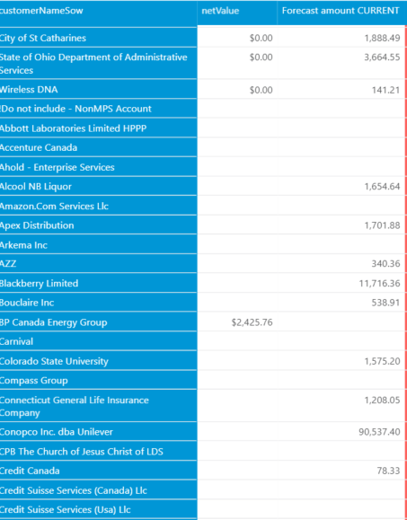
Task: Select the Blackberry Limited row
Action: [x=98, y=283]
